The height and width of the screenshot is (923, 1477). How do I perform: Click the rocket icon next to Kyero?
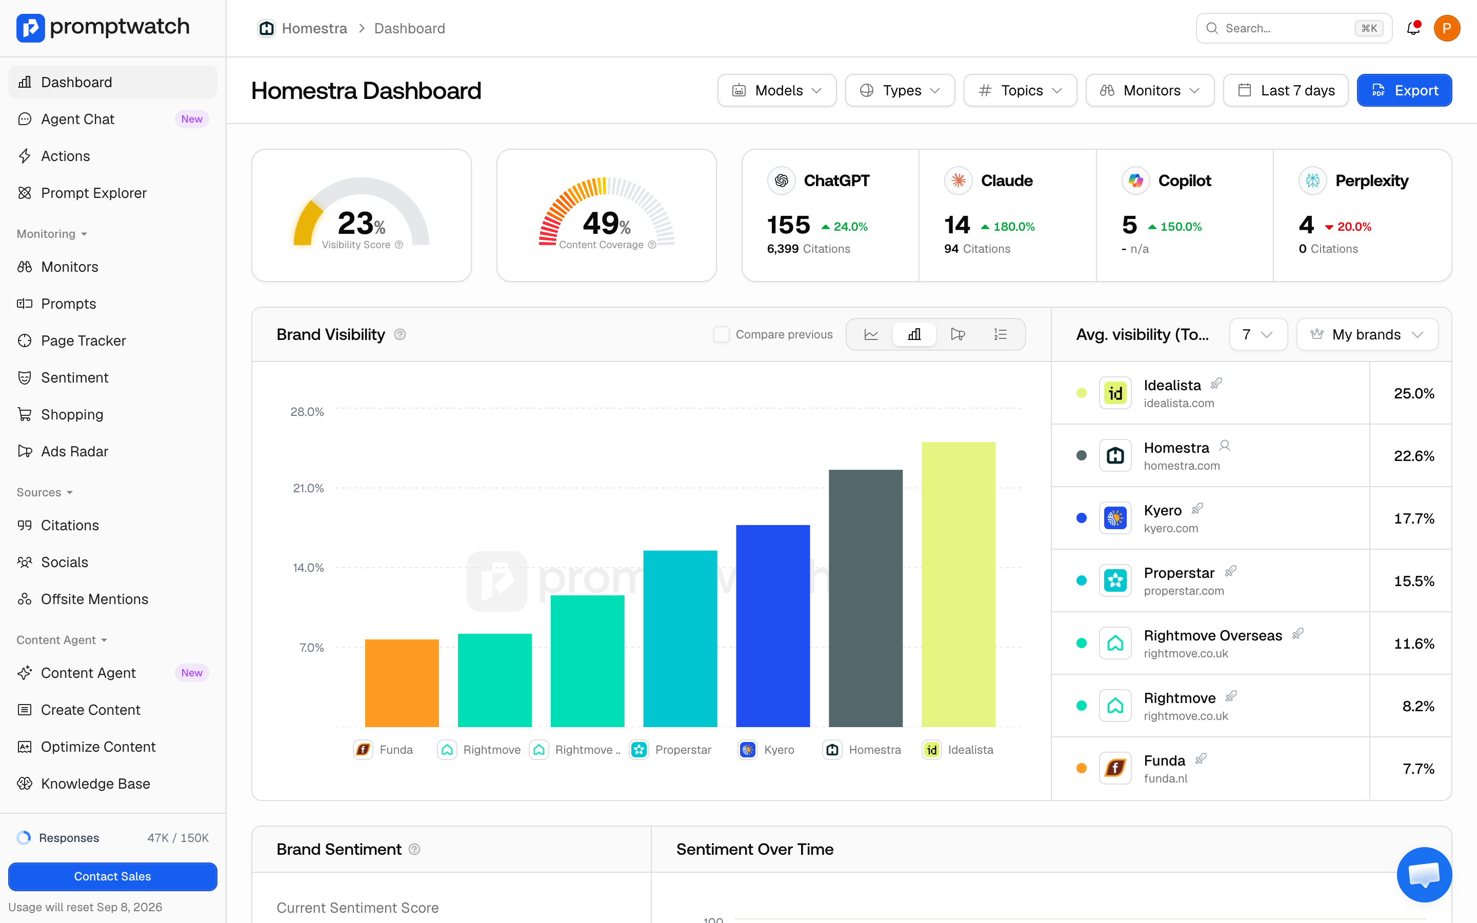pyautogui.click(x=1197, y=509)
